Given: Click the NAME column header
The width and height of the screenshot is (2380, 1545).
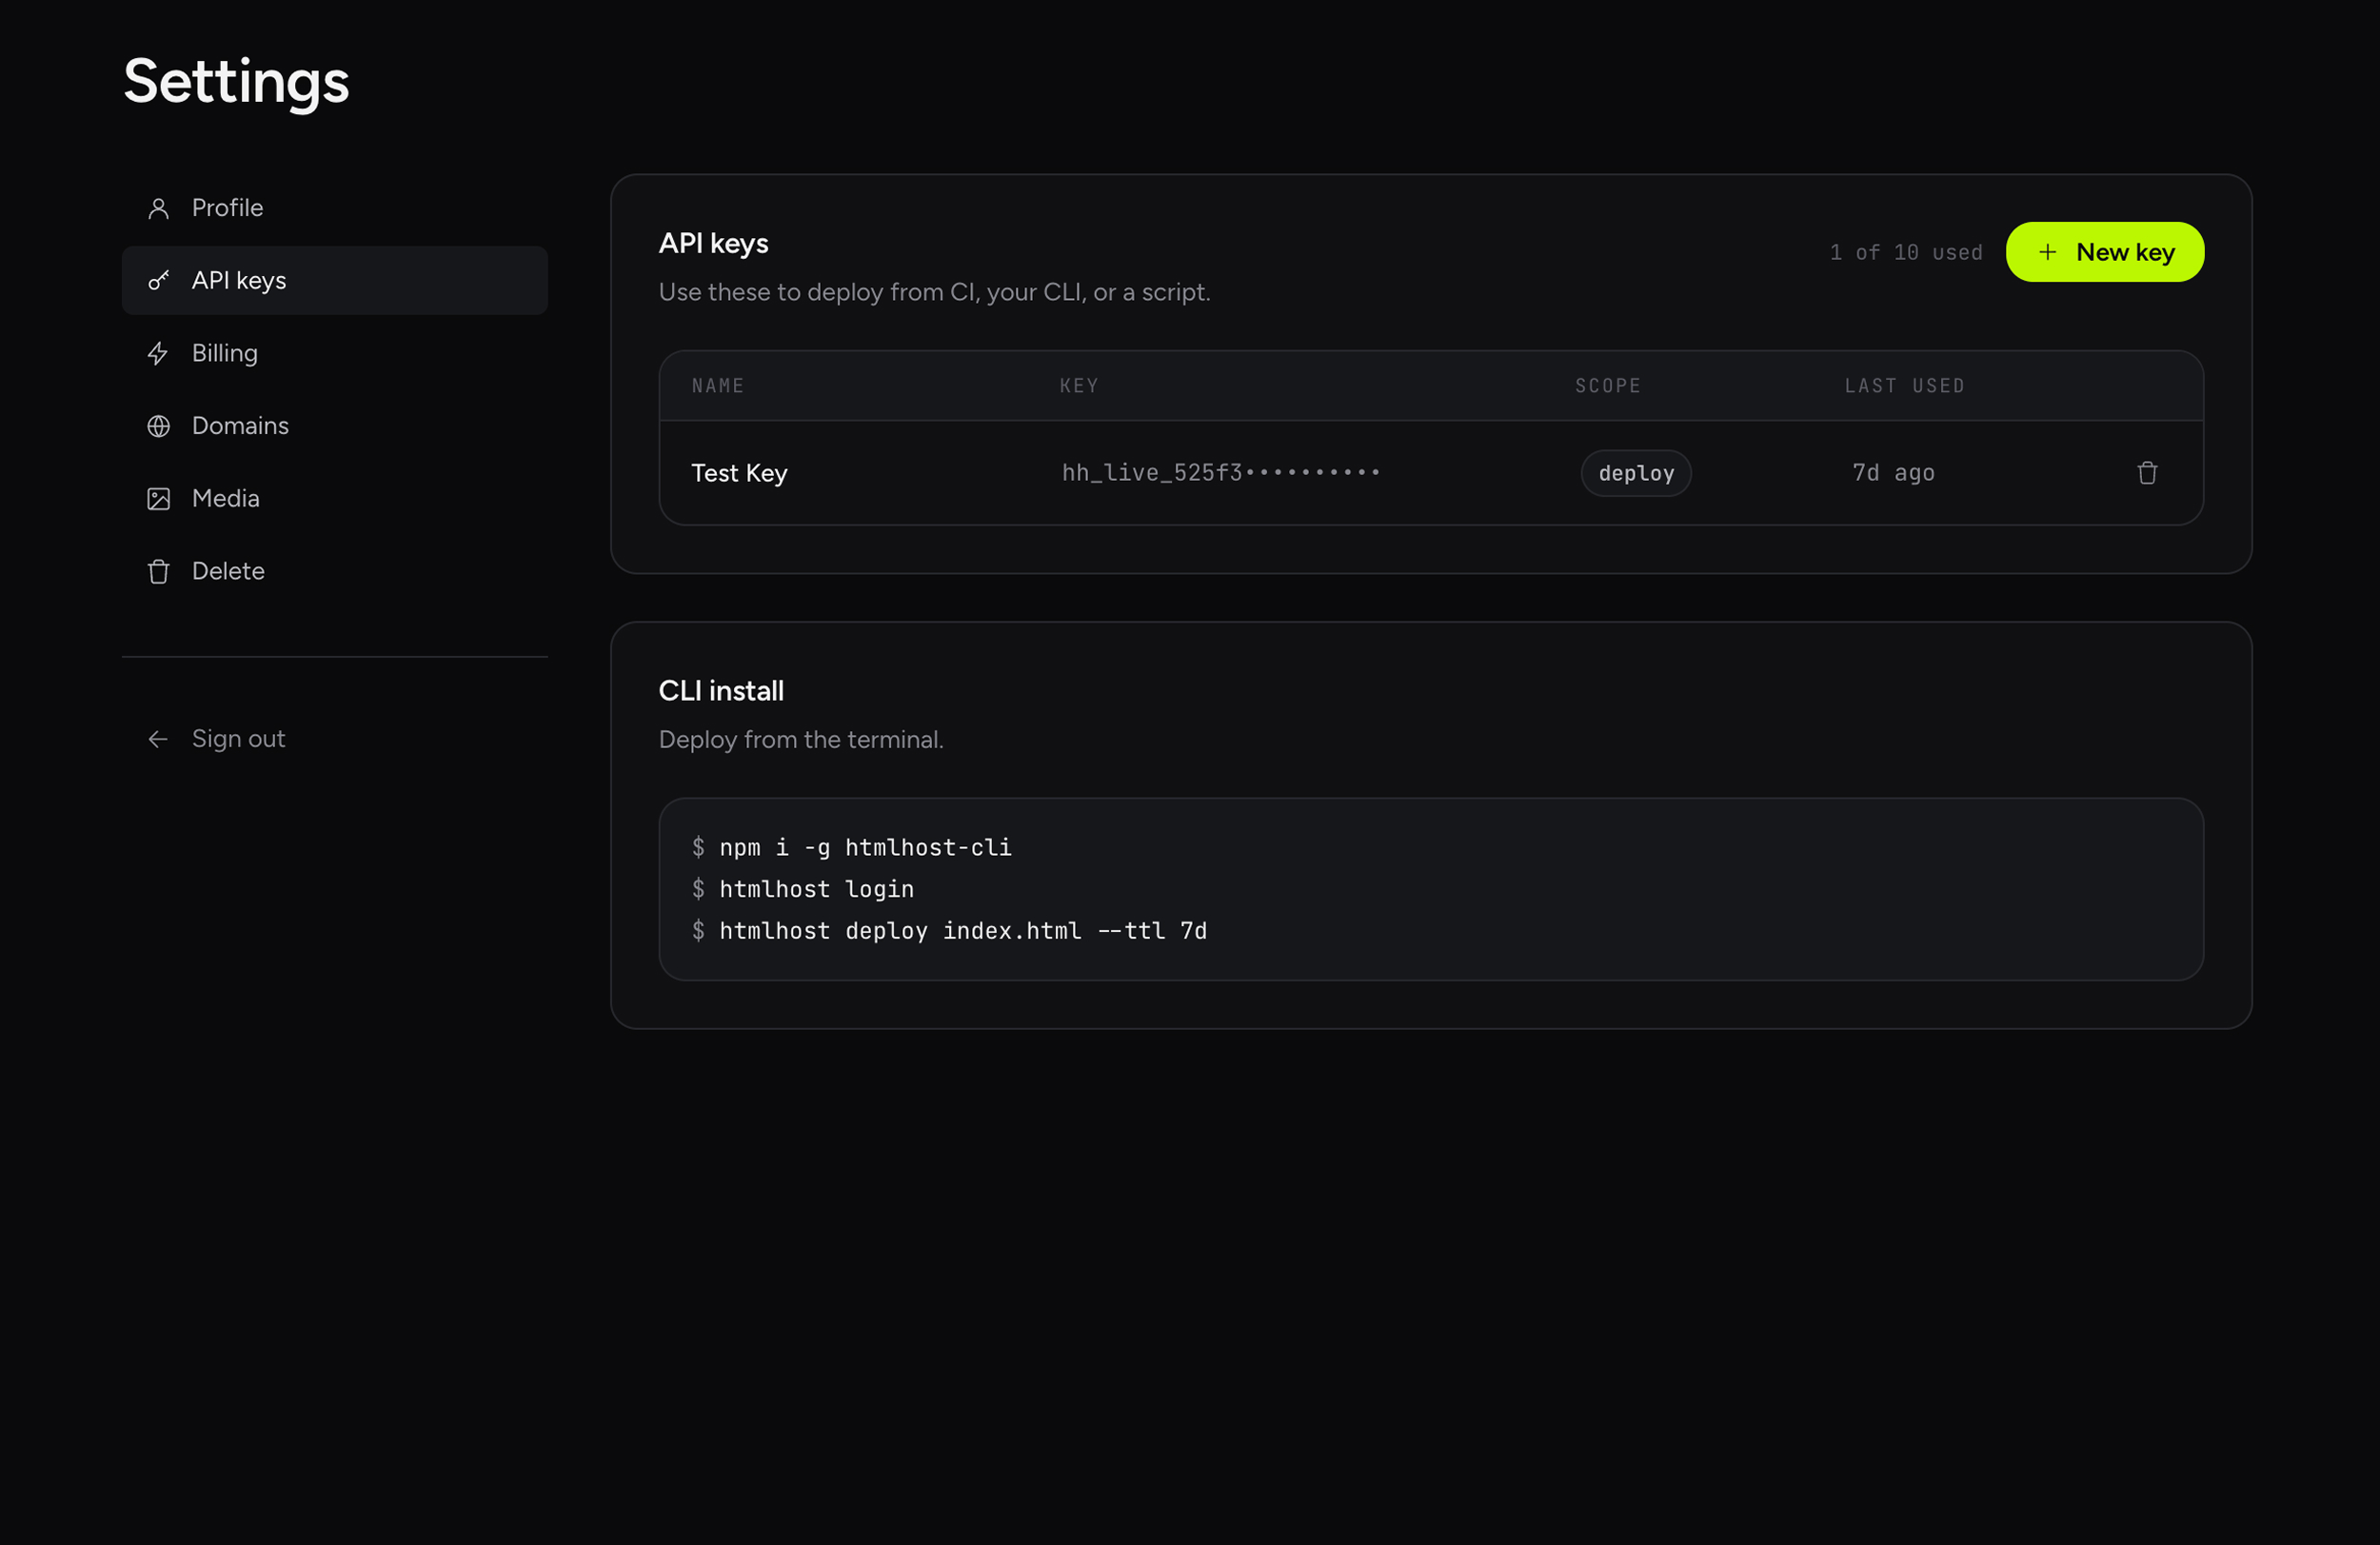Looking at the screenshot, I should click(x=718, y=386).
